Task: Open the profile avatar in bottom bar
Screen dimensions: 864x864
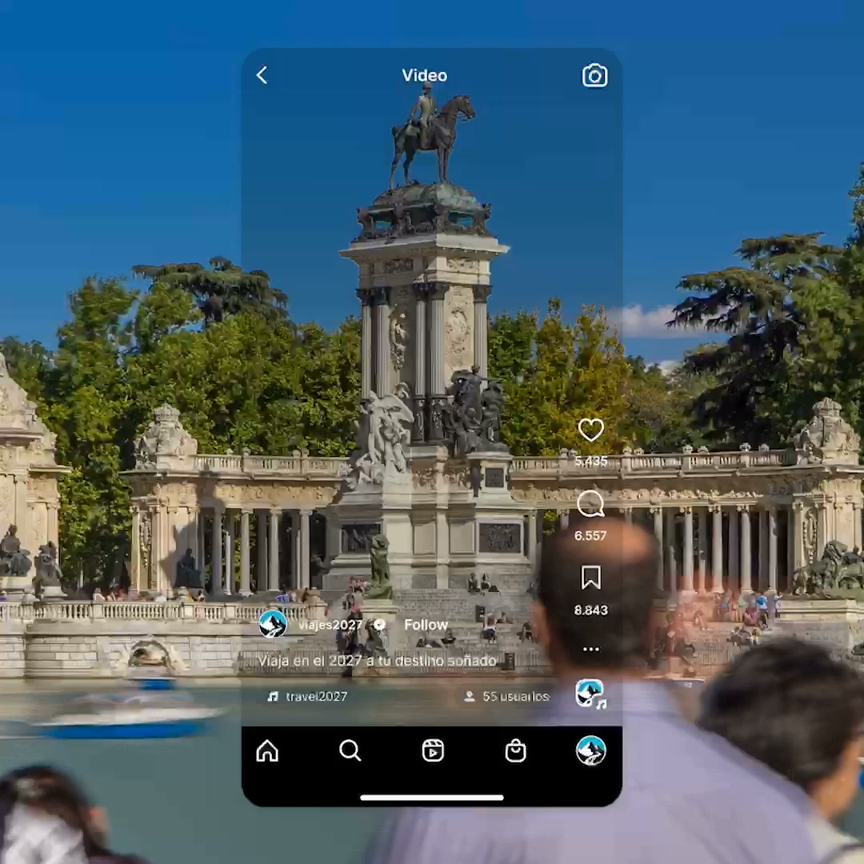Action: click(590, 750)
